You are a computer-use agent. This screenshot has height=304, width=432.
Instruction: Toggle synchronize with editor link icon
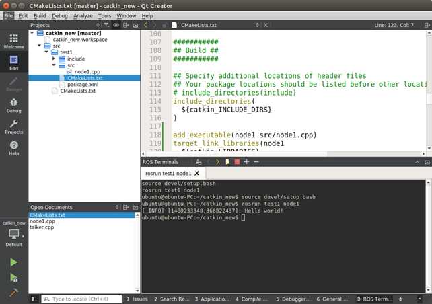tap(116, 25)
